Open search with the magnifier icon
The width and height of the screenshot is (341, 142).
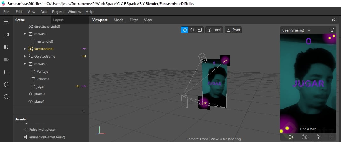[7, 97]
